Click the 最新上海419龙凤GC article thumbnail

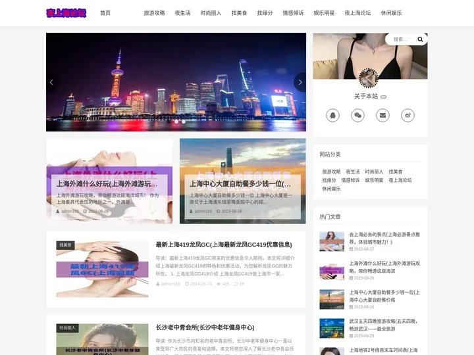(102, 269)
